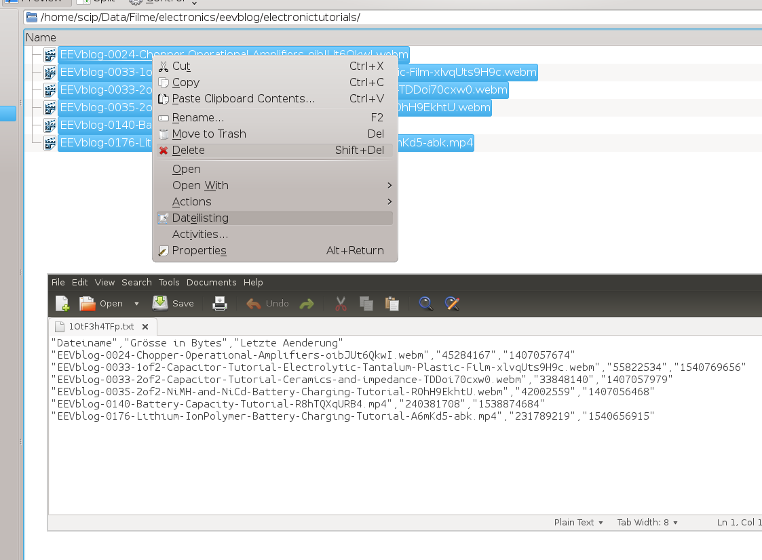This screenshot has height=560, width=762.
Task: Click the redo arrow in the editor toolbar
Action: (307, 304)
